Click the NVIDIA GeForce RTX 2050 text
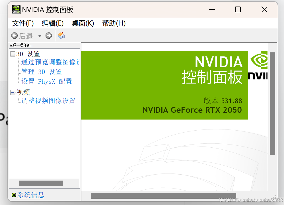Screen dimensions: 284x205 pyautogui.click(x=192, y=110)
